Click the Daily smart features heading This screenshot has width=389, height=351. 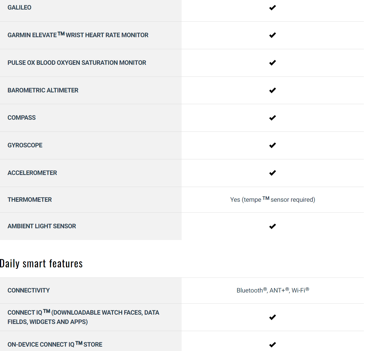coord(41,264)
